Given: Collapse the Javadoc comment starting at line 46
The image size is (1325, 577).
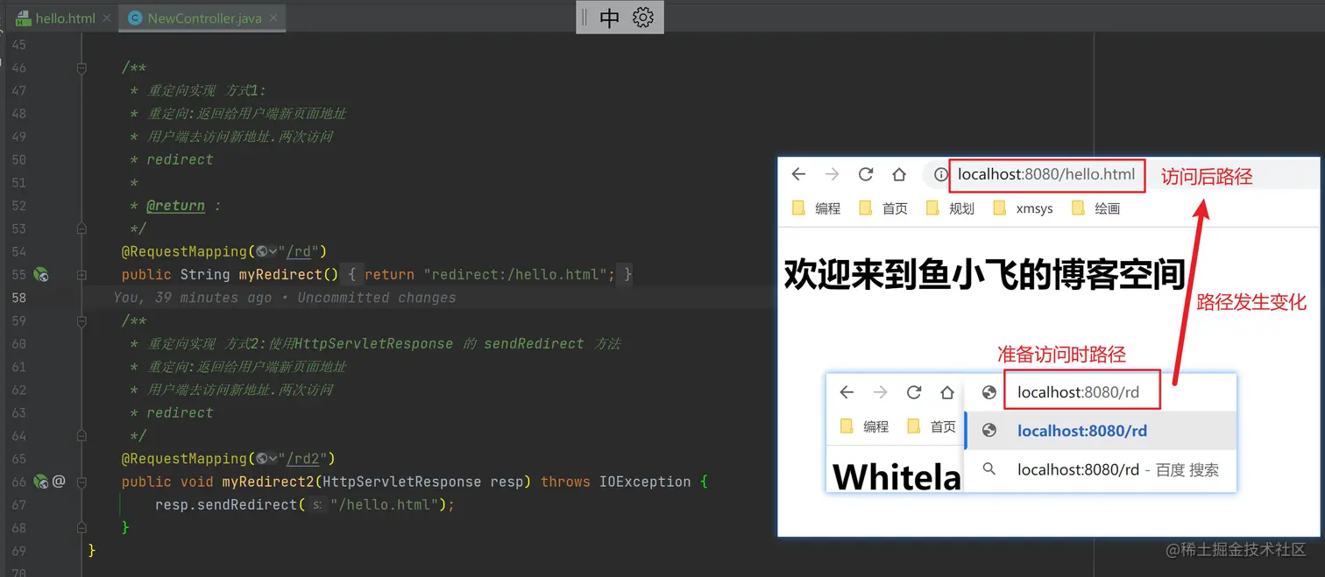Looking at the screenshot, I should coord(81,67).
